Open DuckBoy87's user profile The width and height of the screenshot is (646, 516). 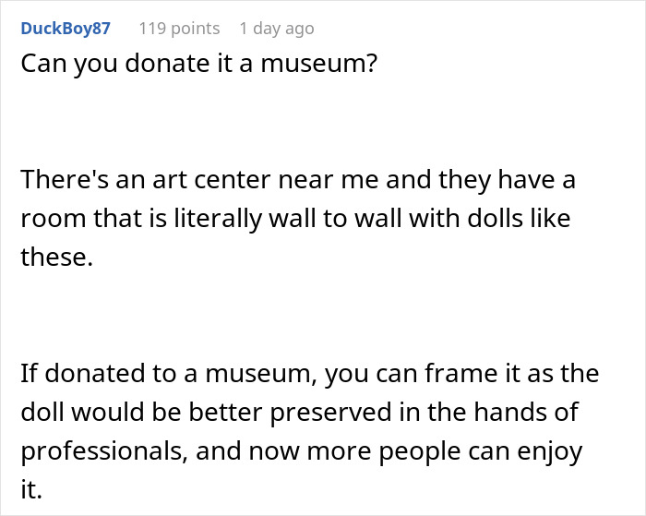pos(65,29)
